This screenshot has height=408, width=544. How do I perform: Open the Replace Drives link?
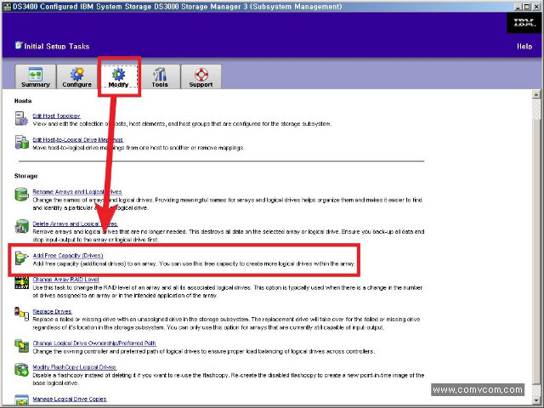[52, 312]
